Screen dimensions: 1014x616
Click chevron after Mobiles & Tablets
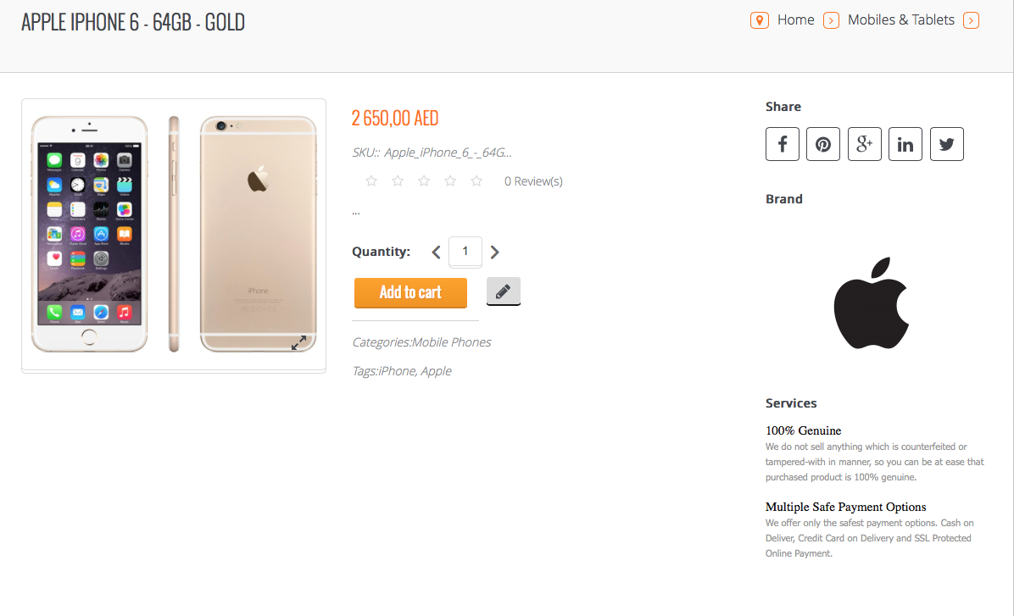[972, 20]
